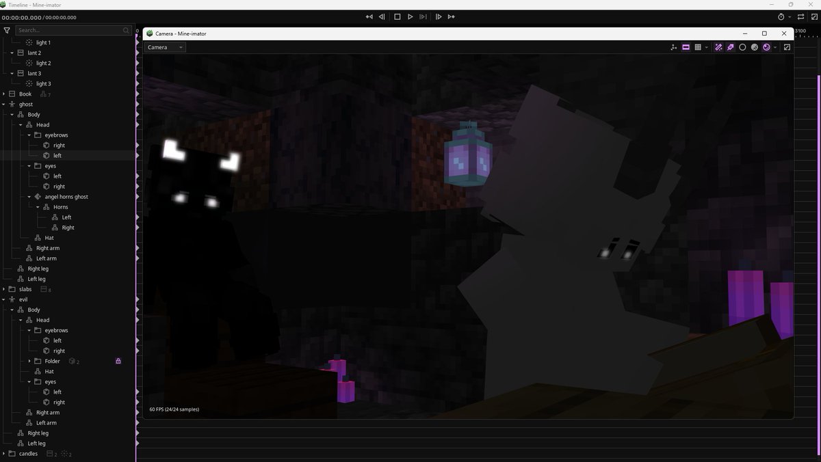Collapse the lant 2 group
Viewport: 821px width, 462px height.
pyautogui.click(x=12, y=53)
